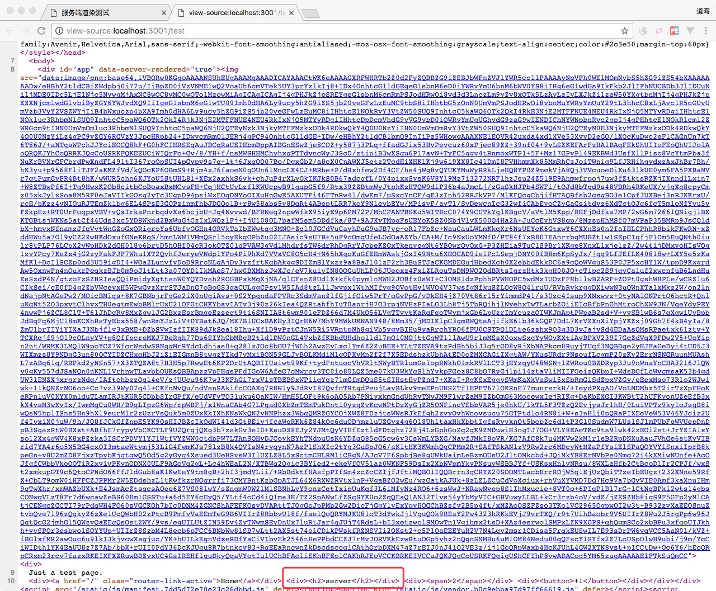This screenshot has width=716, height=591.
Task: Open the red FE extension icon
Action: pos(675,31)
